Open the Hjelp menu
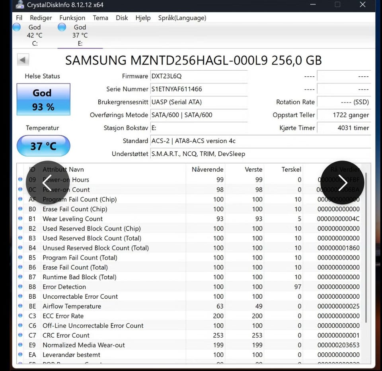 [143, 18]
